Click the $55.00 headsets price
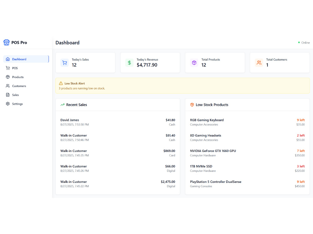Viewport: 313px width, 234px height. (300, 140)
